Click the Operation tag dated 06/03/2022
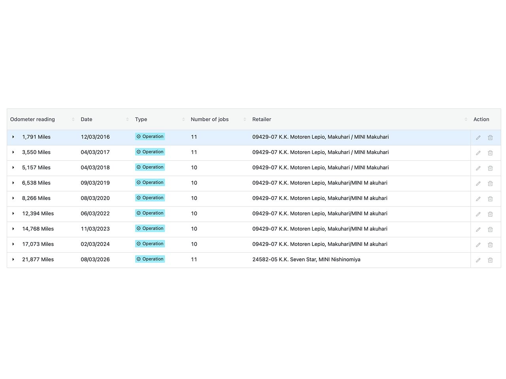This screenshot has width=506, height=379. 150,213
